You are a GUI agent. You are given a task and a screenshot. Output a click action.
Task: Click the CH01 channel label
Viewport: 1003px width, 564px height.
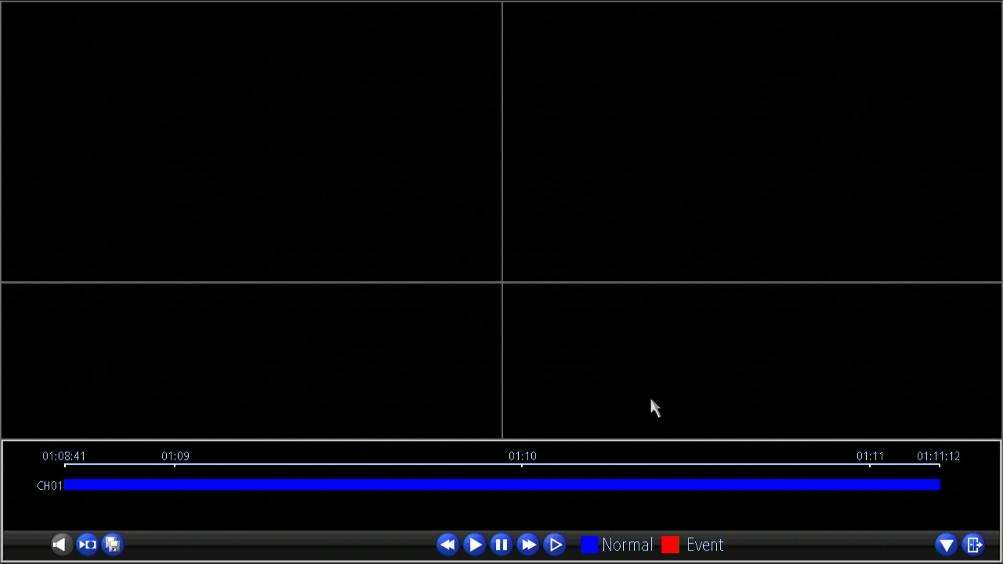pos(50,486)
